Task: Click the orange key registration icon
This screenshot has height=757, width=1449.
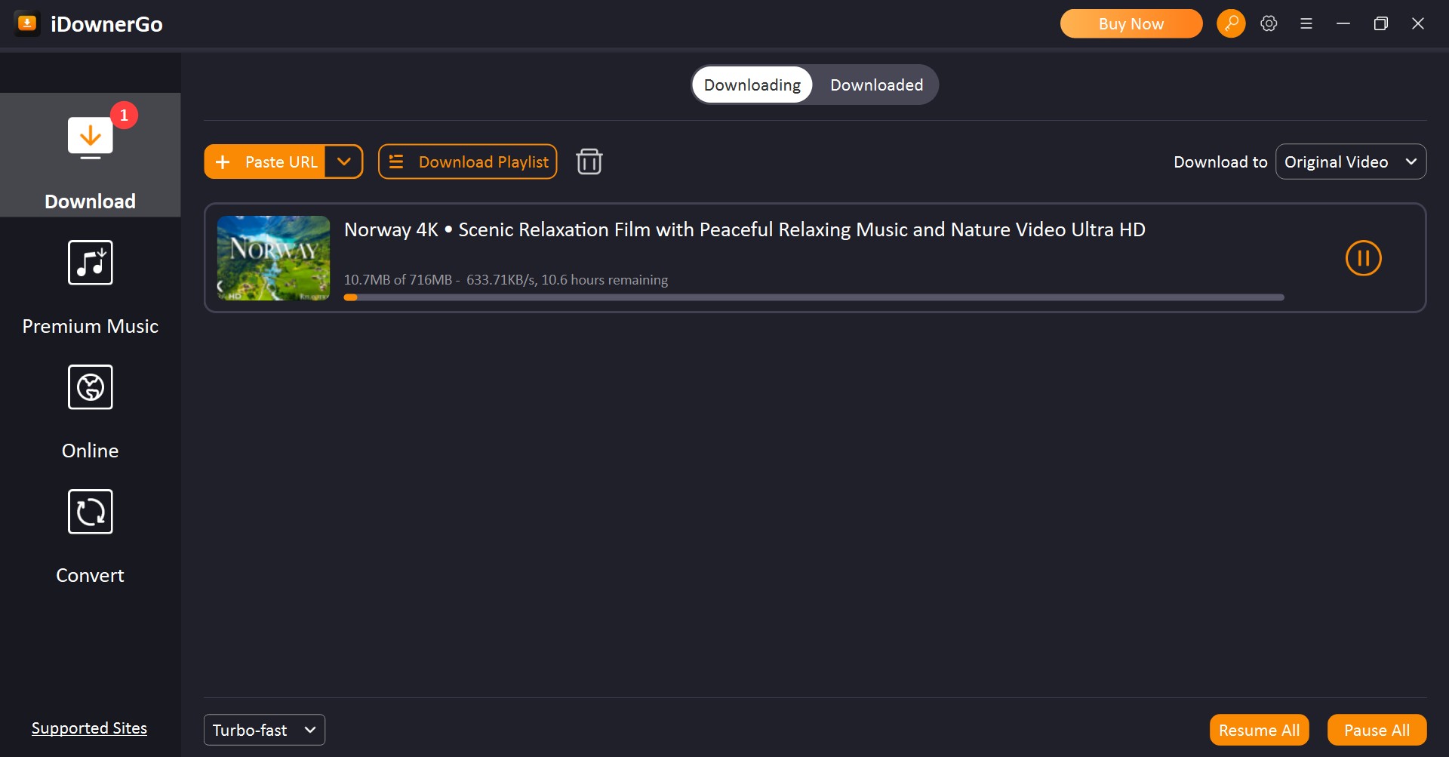Action: tap(1230, 23)
